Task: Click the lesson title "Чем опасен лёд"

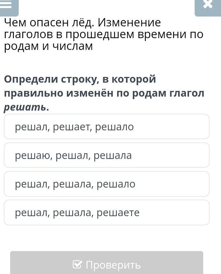Action: (49, 23)
